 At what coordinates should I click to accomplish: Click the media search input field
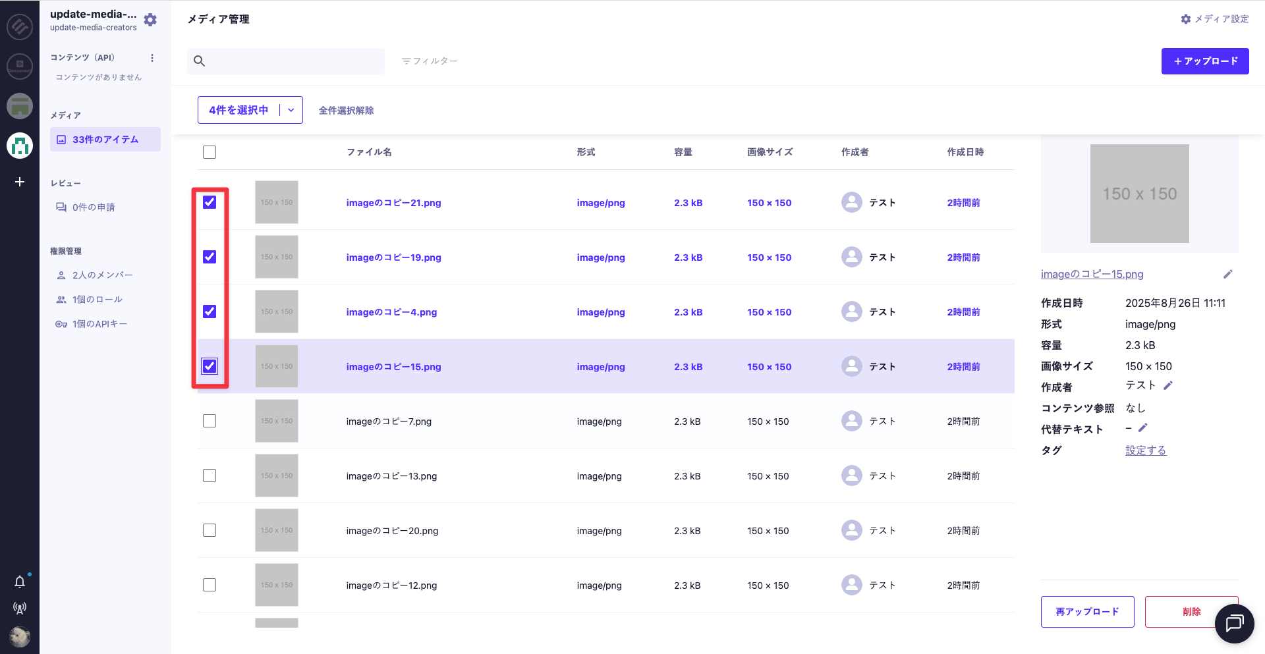[293, 61]
